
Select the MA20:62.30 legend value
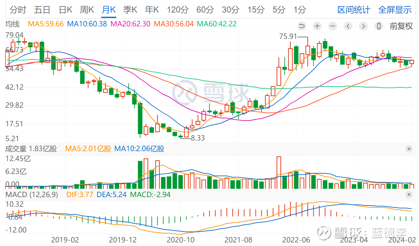[130, 24]
